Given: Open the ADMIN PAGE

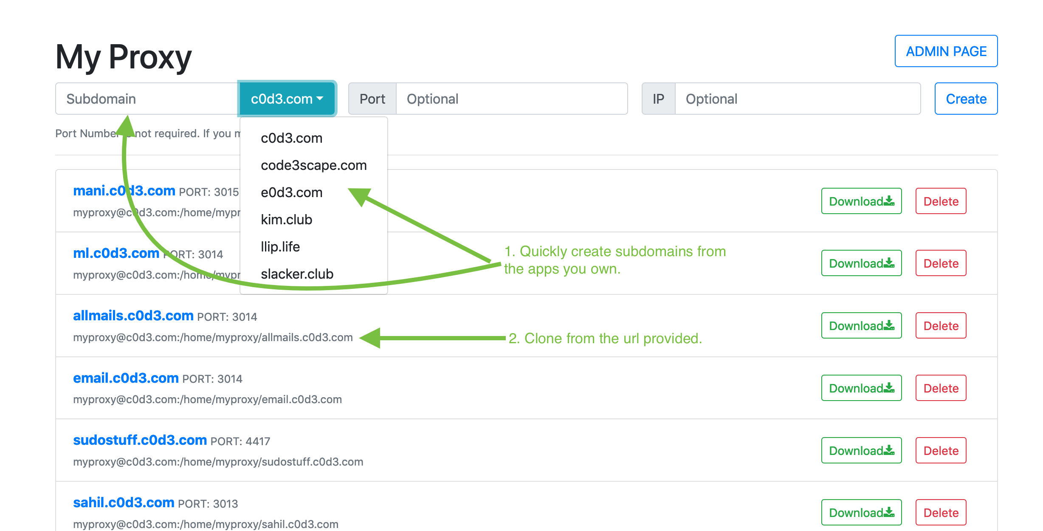Looking at the screenshot, I should tap(946, 51).
